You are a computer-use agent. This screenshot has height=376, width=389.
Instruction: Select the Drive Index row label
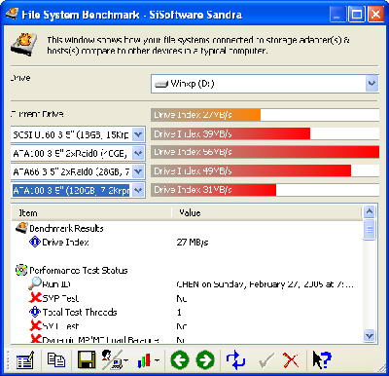click(x=66, y=243)
